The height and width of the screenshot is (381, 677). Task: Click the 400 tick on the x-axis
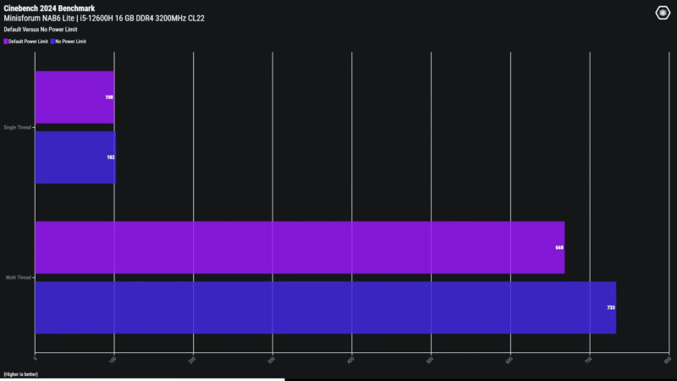[x=350, y=361]
